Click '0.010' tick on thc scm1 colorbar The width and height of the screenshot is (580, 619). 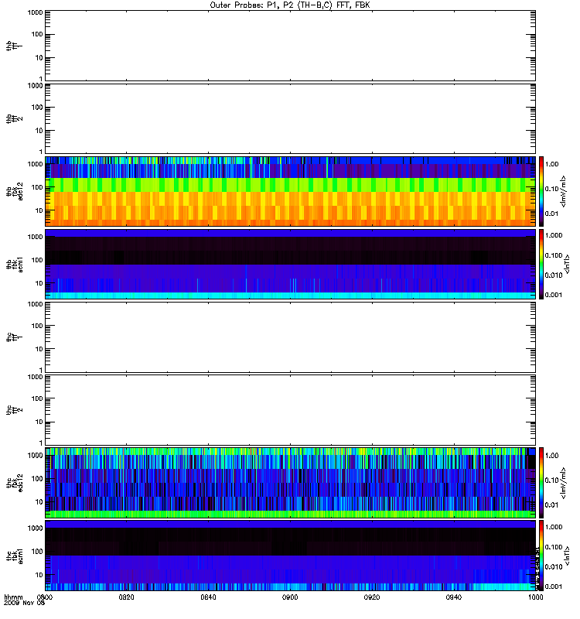click(554, 567)
